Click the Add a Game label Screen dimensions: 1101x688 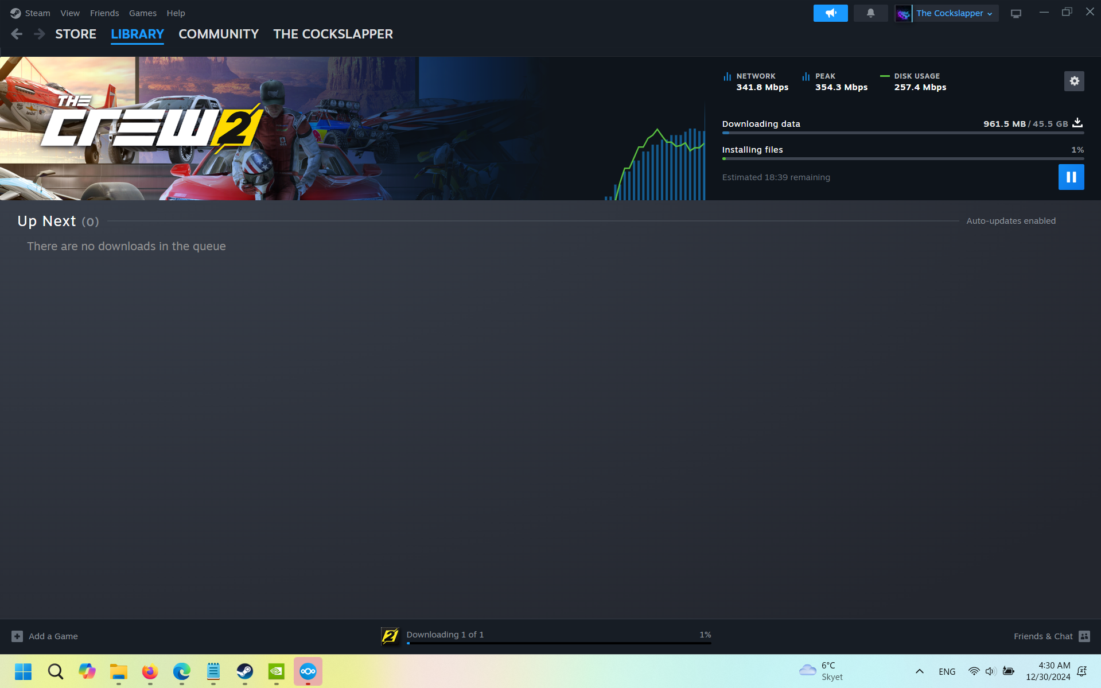(x=53, y=636)
